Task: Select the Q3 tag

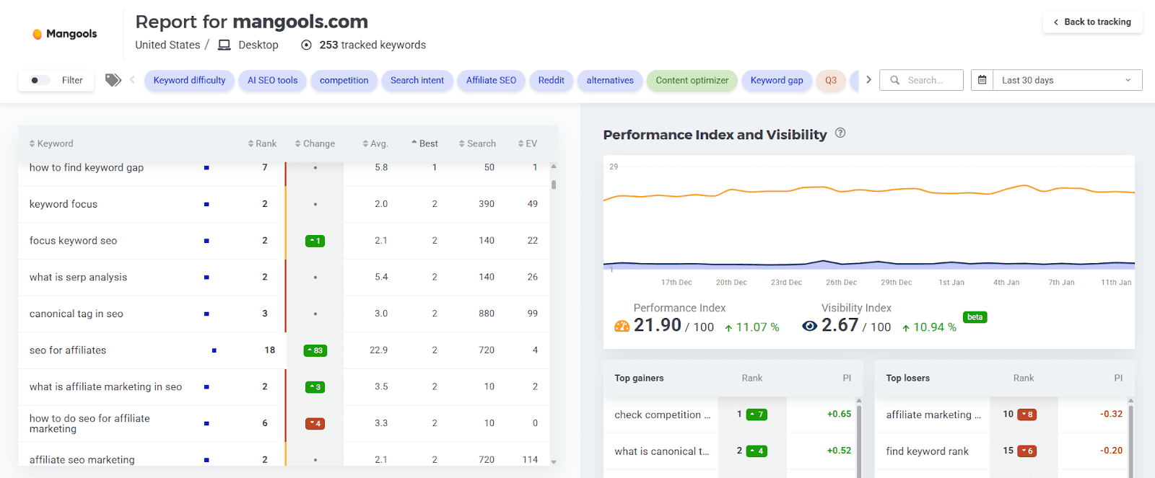Action: click(x=831, y=81)
